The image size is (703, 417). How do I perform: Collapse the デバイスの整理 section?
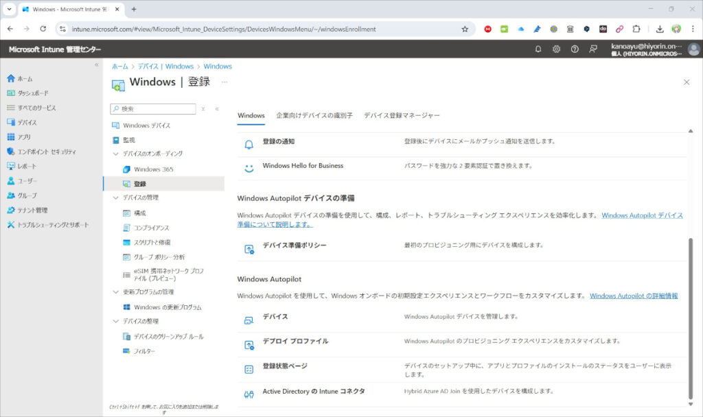tap(115, 321)
